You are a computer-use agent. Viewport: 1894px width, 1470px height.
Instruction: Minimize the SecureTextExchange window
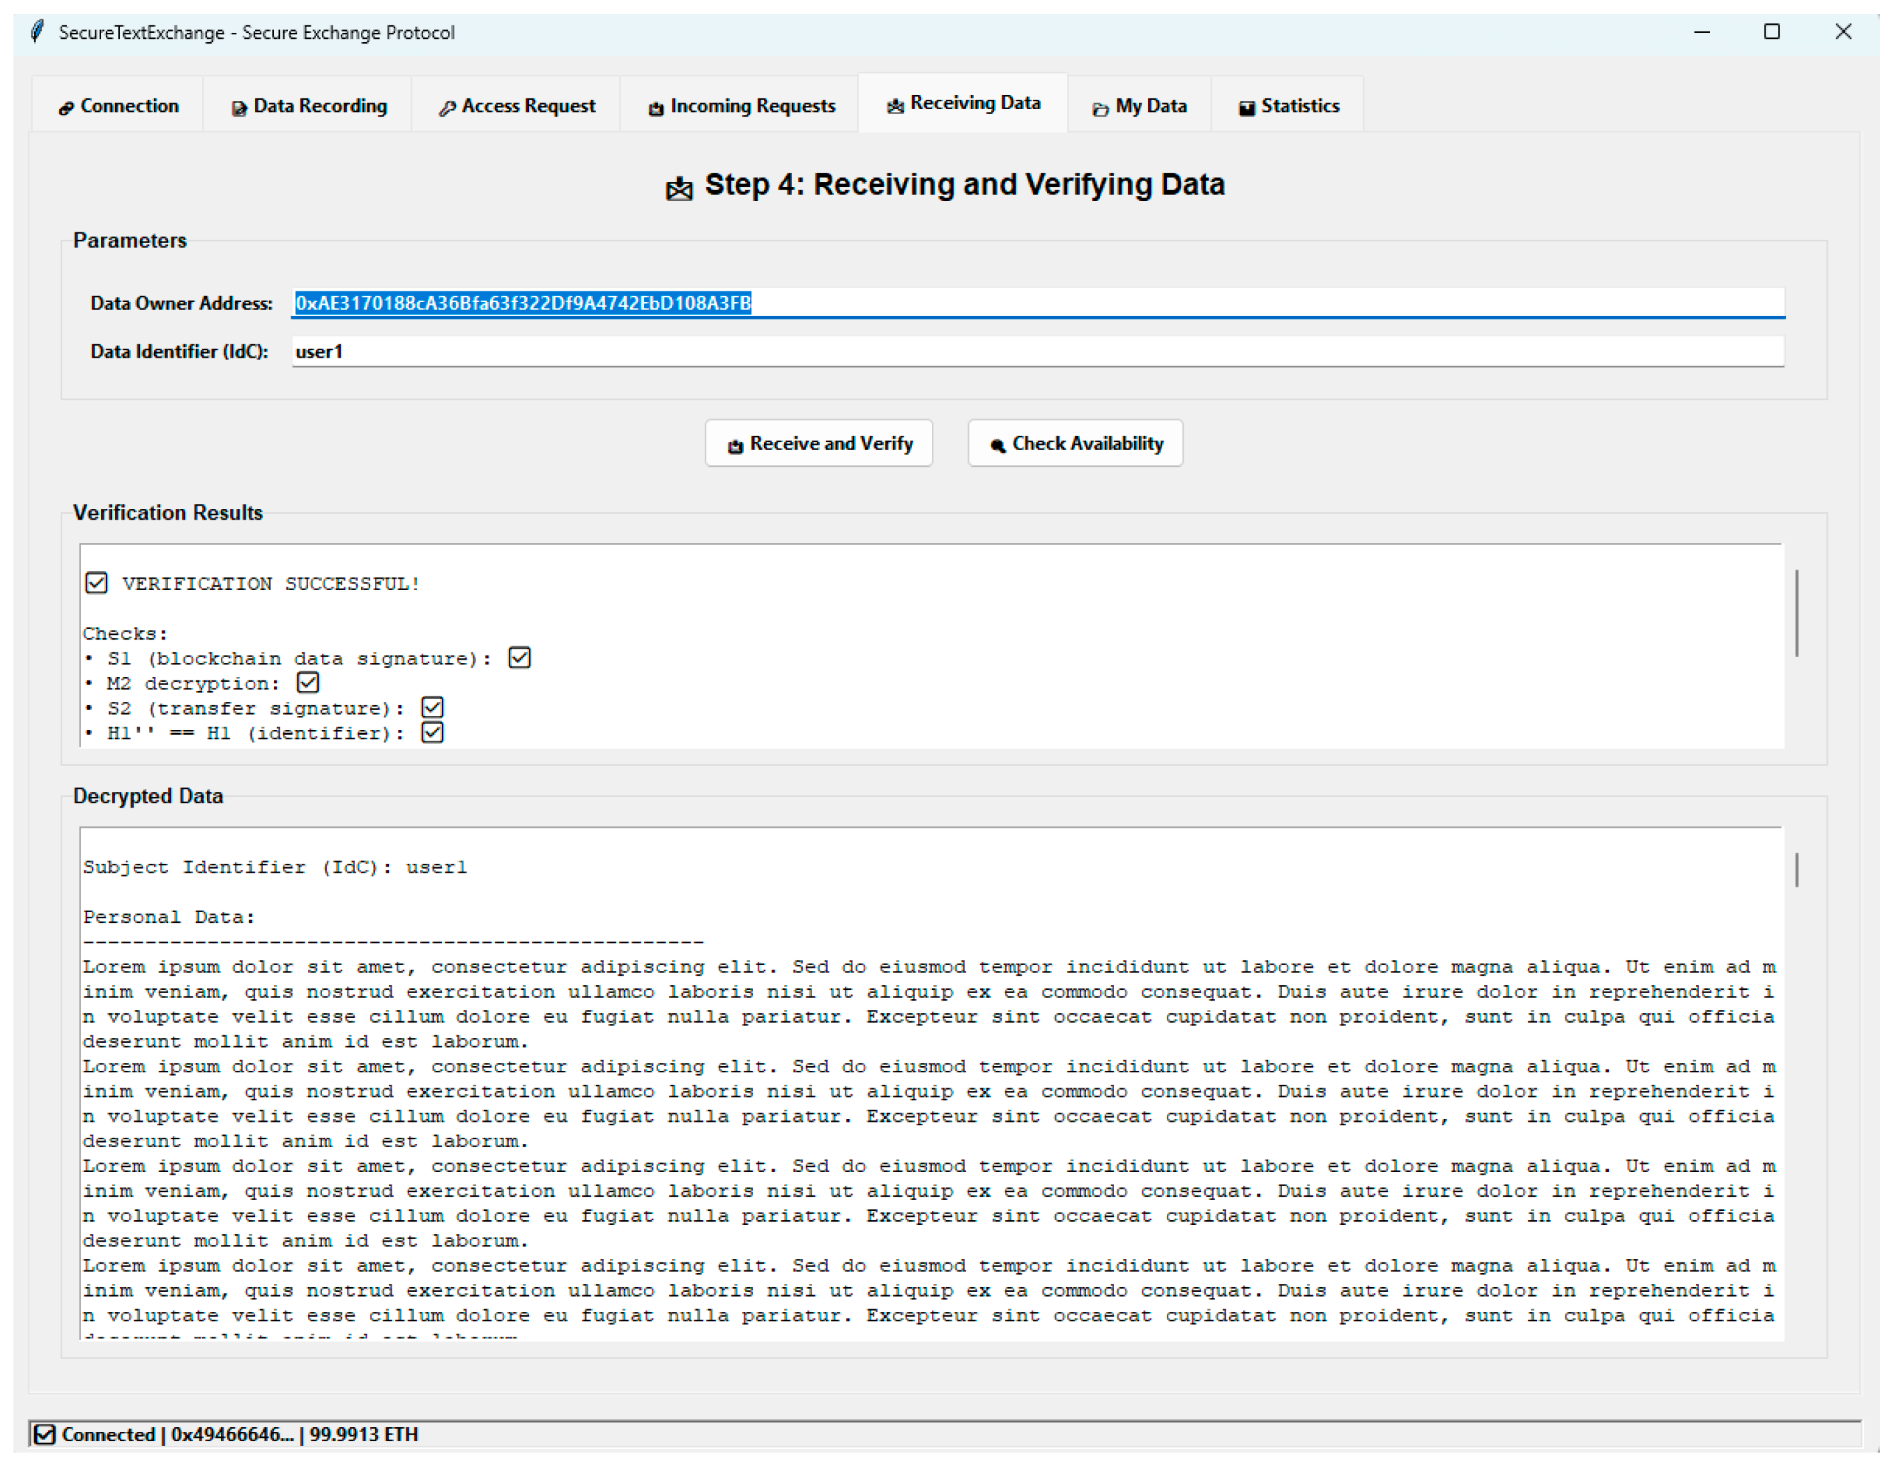1701,32
